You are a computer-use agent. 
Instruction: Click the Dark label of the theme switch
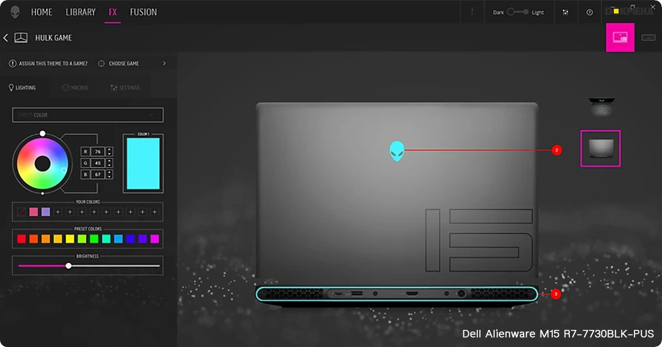click(x=498, y=12)
